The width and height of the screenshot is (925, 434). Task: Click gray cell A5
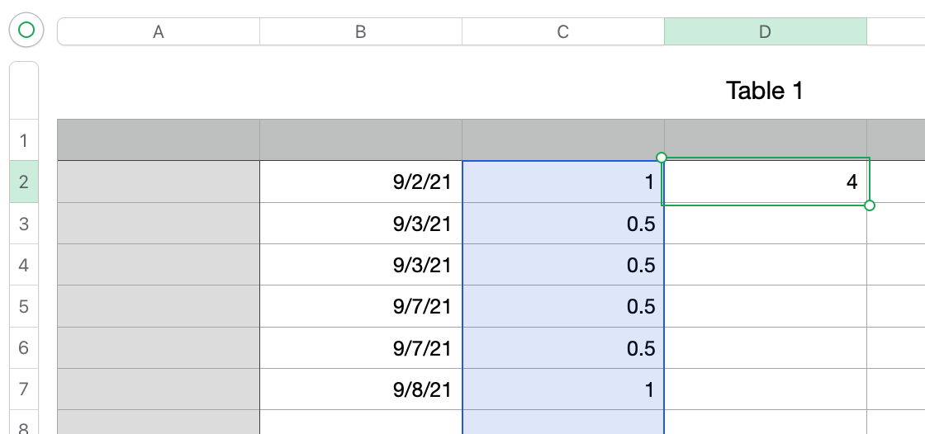159,307
